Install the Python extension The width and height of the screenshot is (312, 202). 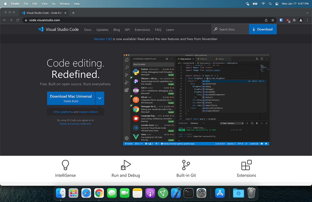[x=171, y=74]
